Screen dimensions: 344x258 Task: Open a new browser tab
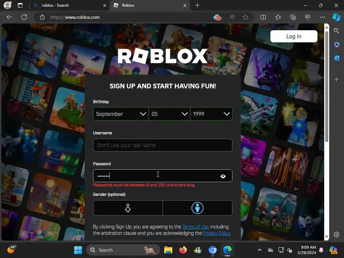pos(197,5)
